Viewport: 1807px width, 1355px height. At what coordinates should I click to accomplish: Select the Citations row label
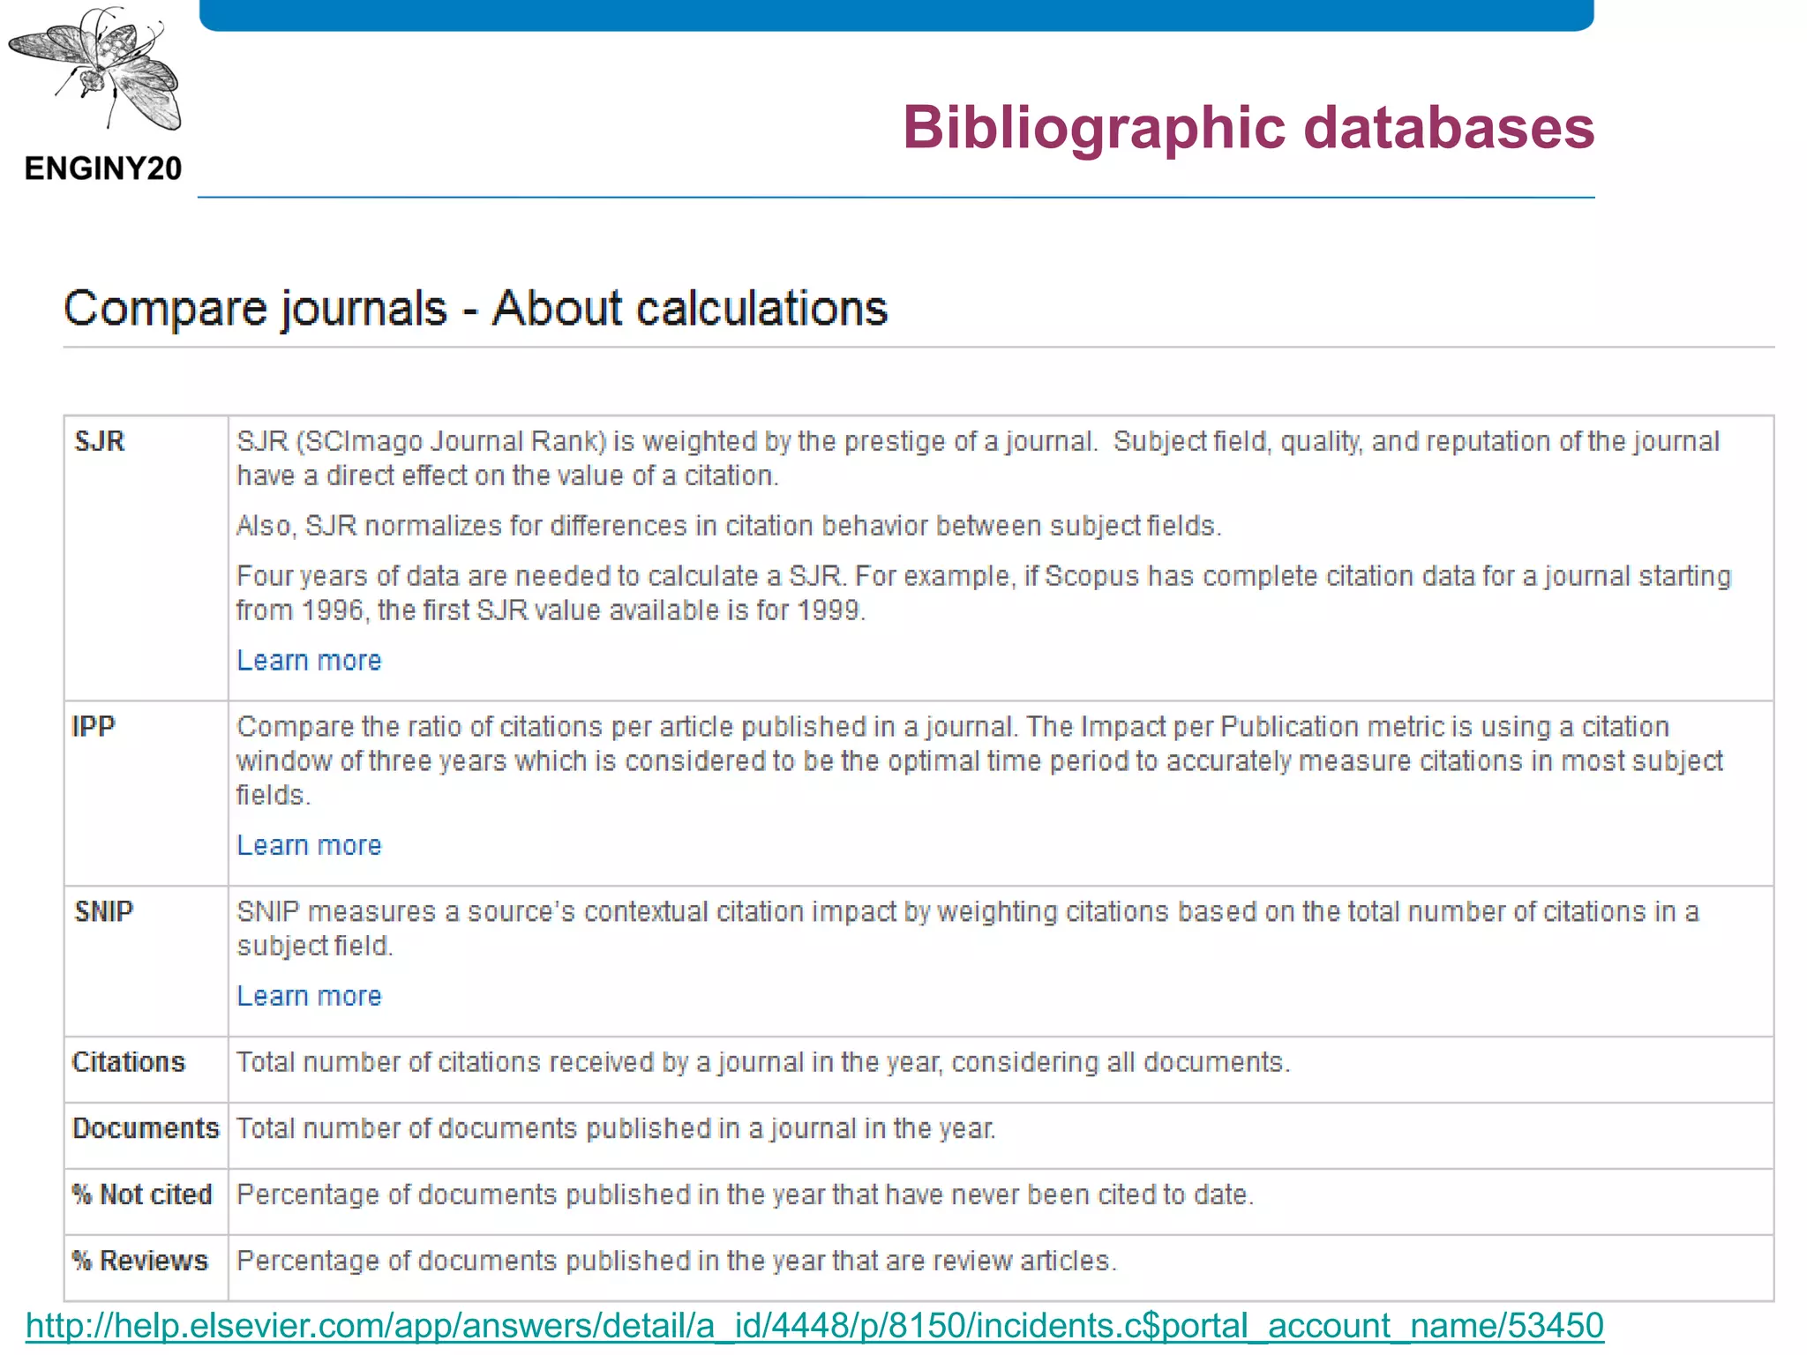tap(129, 1062)
